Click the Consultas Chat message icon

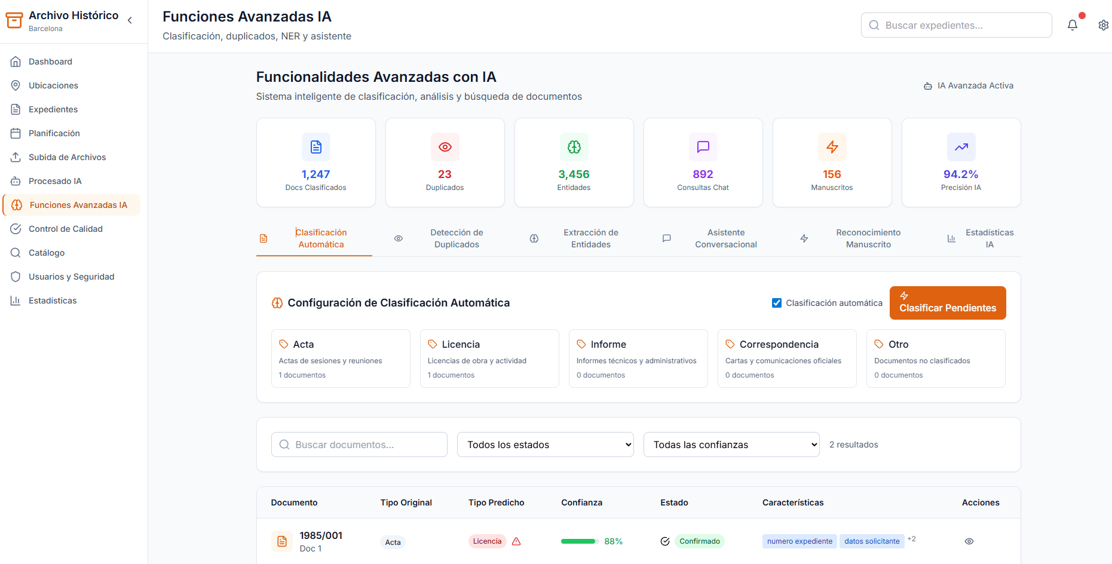[x=703, y=147]
